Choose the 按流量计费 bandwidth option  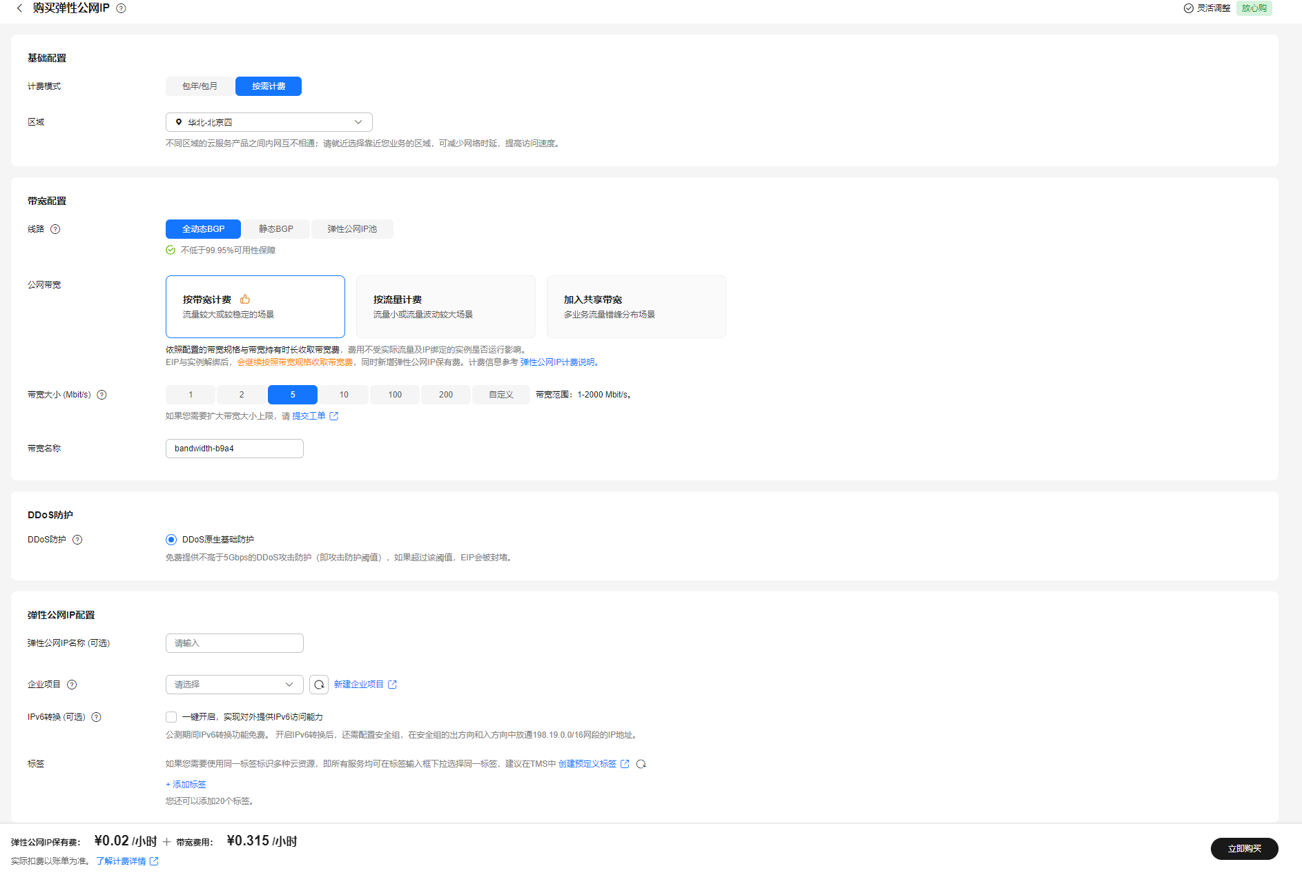pyautogui.click(x=446, y=306)
